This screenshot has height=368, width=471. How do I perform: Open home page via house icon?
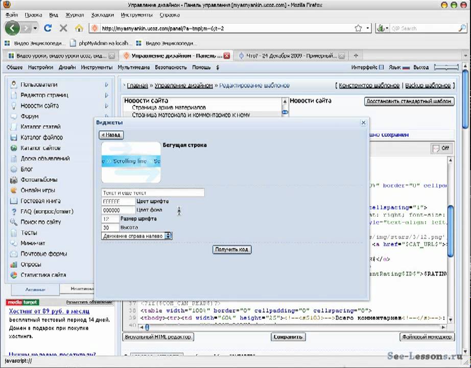pyautogui.click(x=79, y=28)
